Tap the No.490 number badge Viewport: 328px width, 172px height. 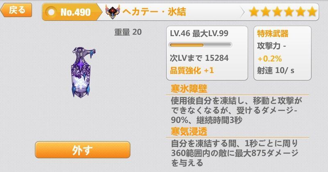[75, 12]
